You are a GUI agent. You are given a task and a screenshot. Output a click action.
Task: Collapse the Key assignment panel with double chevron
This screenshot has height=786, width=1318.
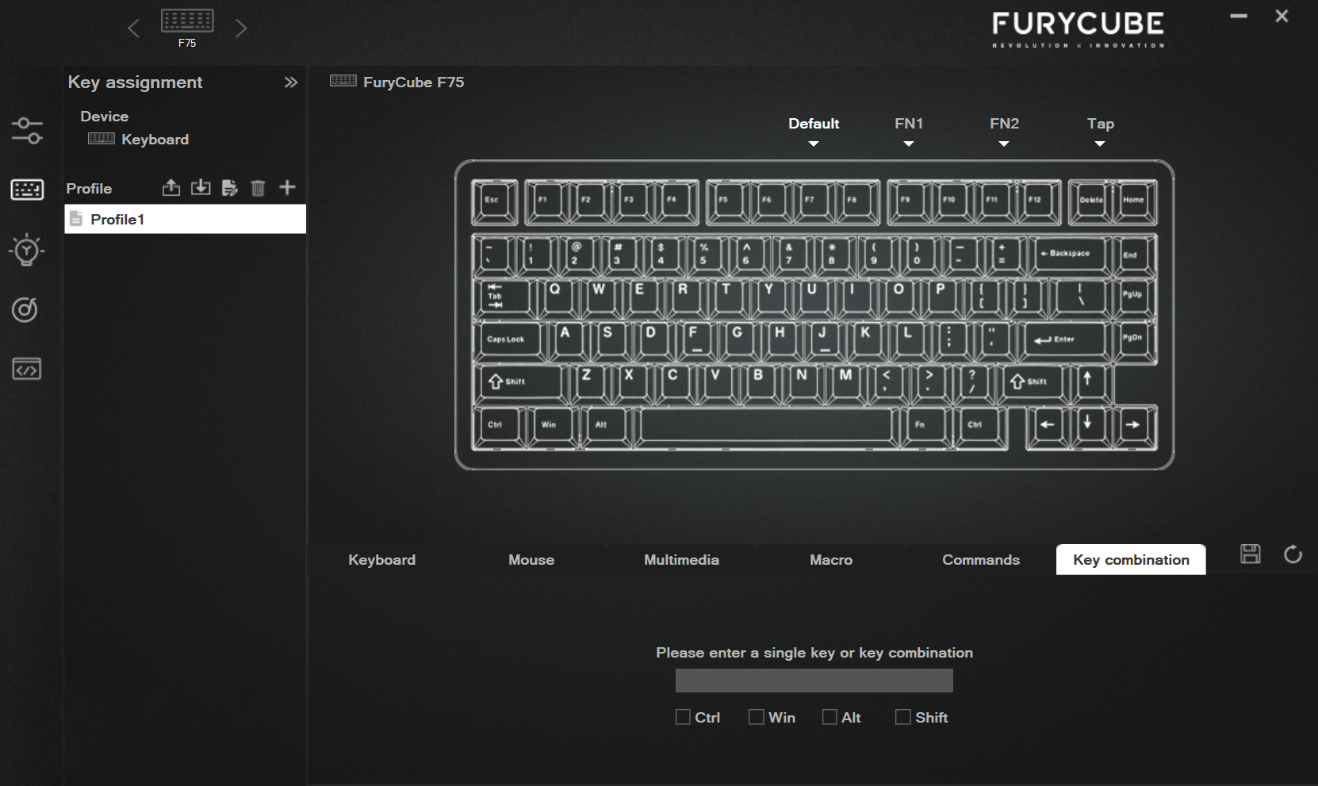[x=291, y=82]
